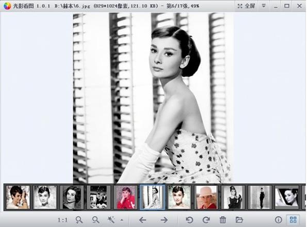This screenshot has width=307, height=227.
Task: Select the first thumbnail in the strip
Action: [18, 197]
